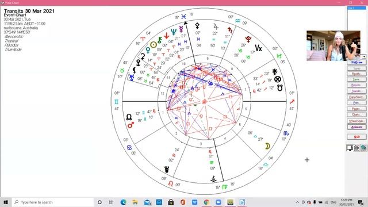Image resolution: width=368 pixels, height=207 pixels.
Task: Open the Wheel Style options
Action: coord(356,121)
